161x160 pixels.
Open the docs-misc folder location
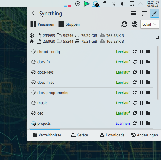coord(148,82)
